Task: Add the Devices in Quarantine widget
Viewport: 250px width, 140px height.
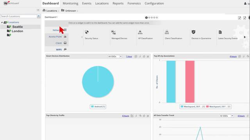Action: pos(201,35)
